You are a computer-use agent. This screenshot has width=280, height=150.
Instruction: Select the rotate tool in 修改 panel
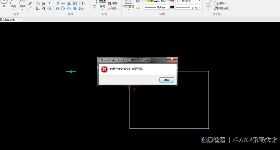click(x=69, y=8)
